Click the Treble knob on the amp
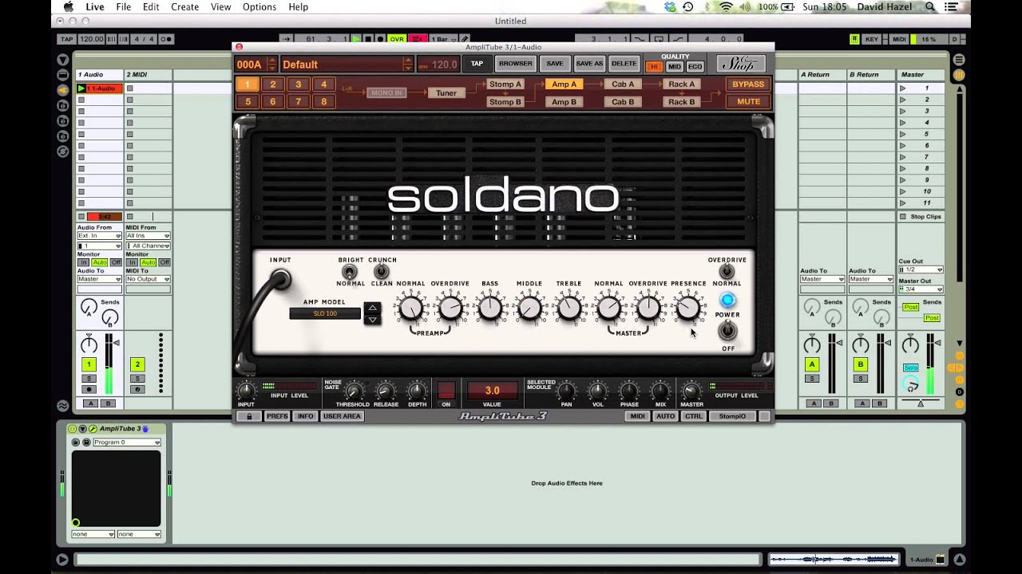 (568, 308)
